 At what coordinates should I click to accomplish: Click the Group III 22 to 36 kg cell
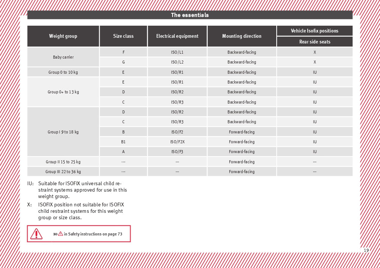pyautogui.click(x=63, y=172)
